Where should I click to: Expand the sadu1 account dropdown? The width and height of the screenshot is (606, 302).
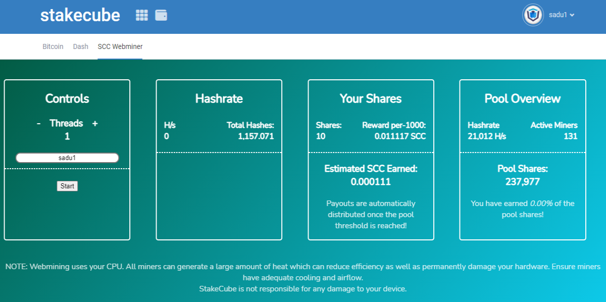[x=562, y=15]
